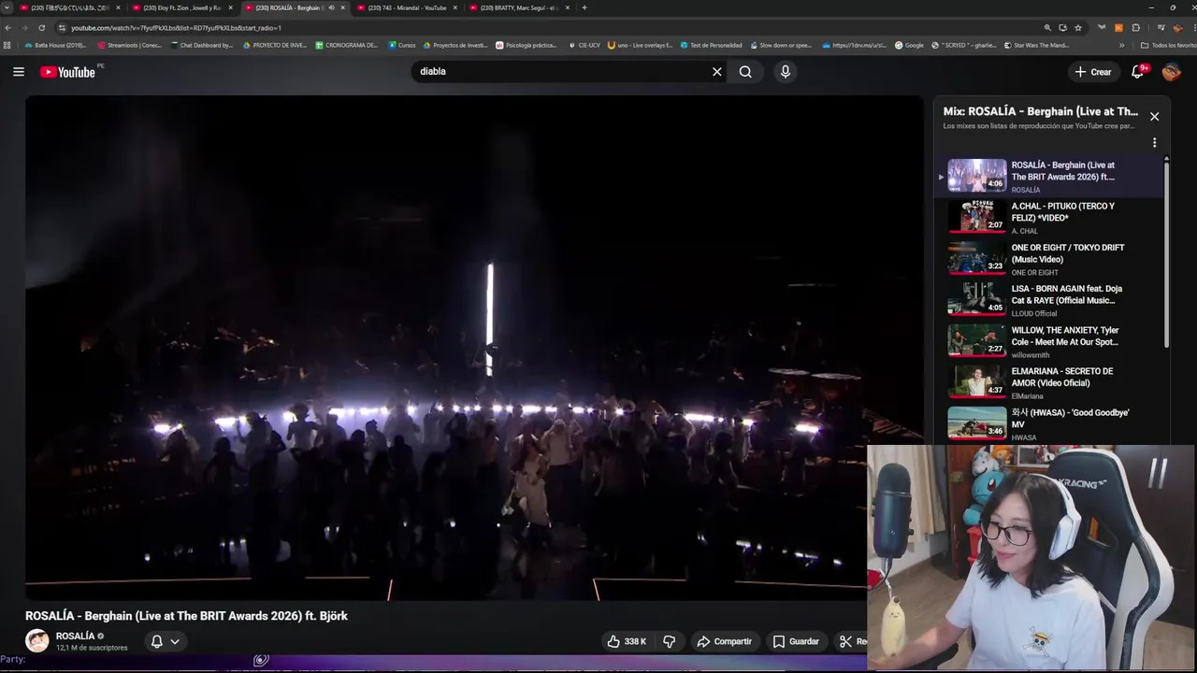Screen dimensions: 1197x673
Task: Click the Crear button
Action: (1093, 72)
